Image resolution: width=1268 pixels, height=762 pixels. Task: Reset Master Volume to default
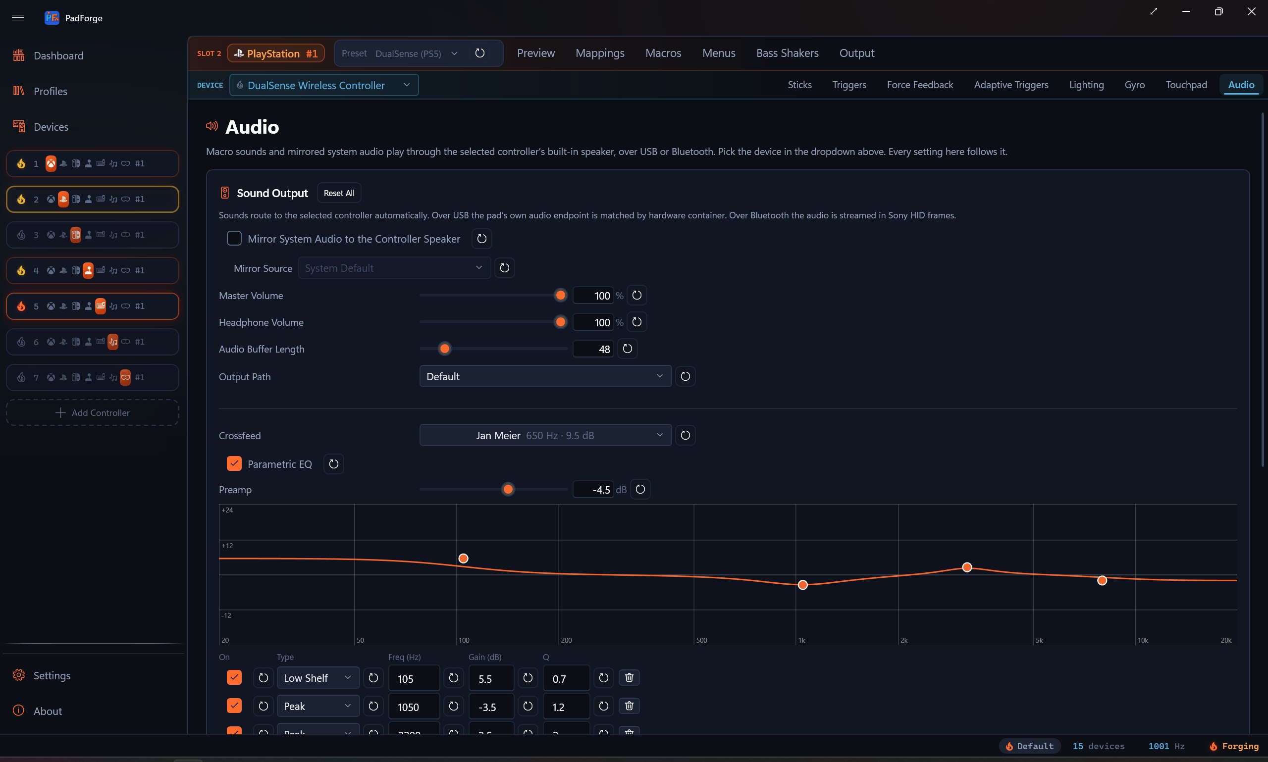pyautogui.click(x=637, y=295)
